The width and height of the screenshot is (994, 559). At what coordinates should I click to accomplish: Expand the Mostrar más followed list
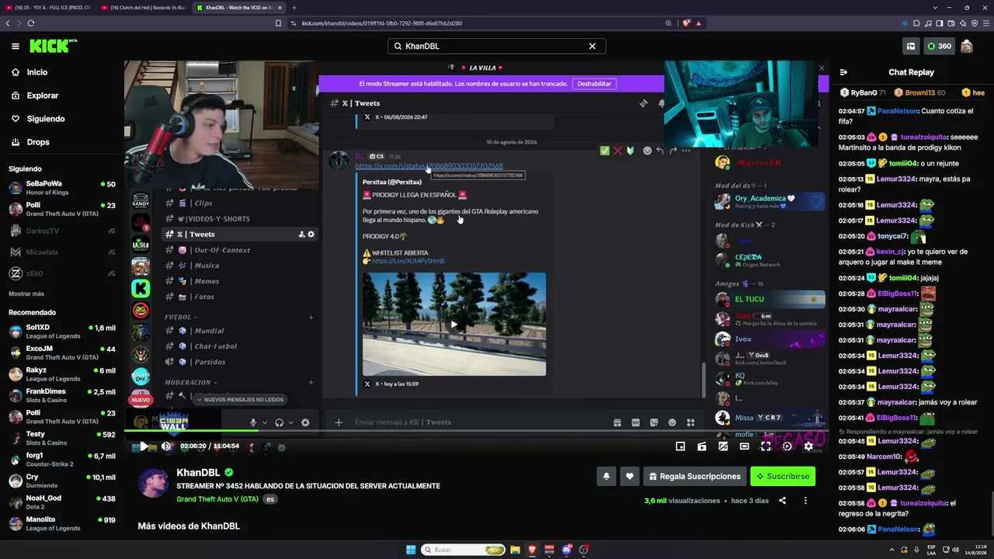pos(26,294)
